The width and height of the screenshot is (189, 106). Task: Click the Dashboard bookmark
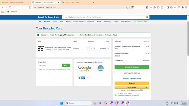12,12
